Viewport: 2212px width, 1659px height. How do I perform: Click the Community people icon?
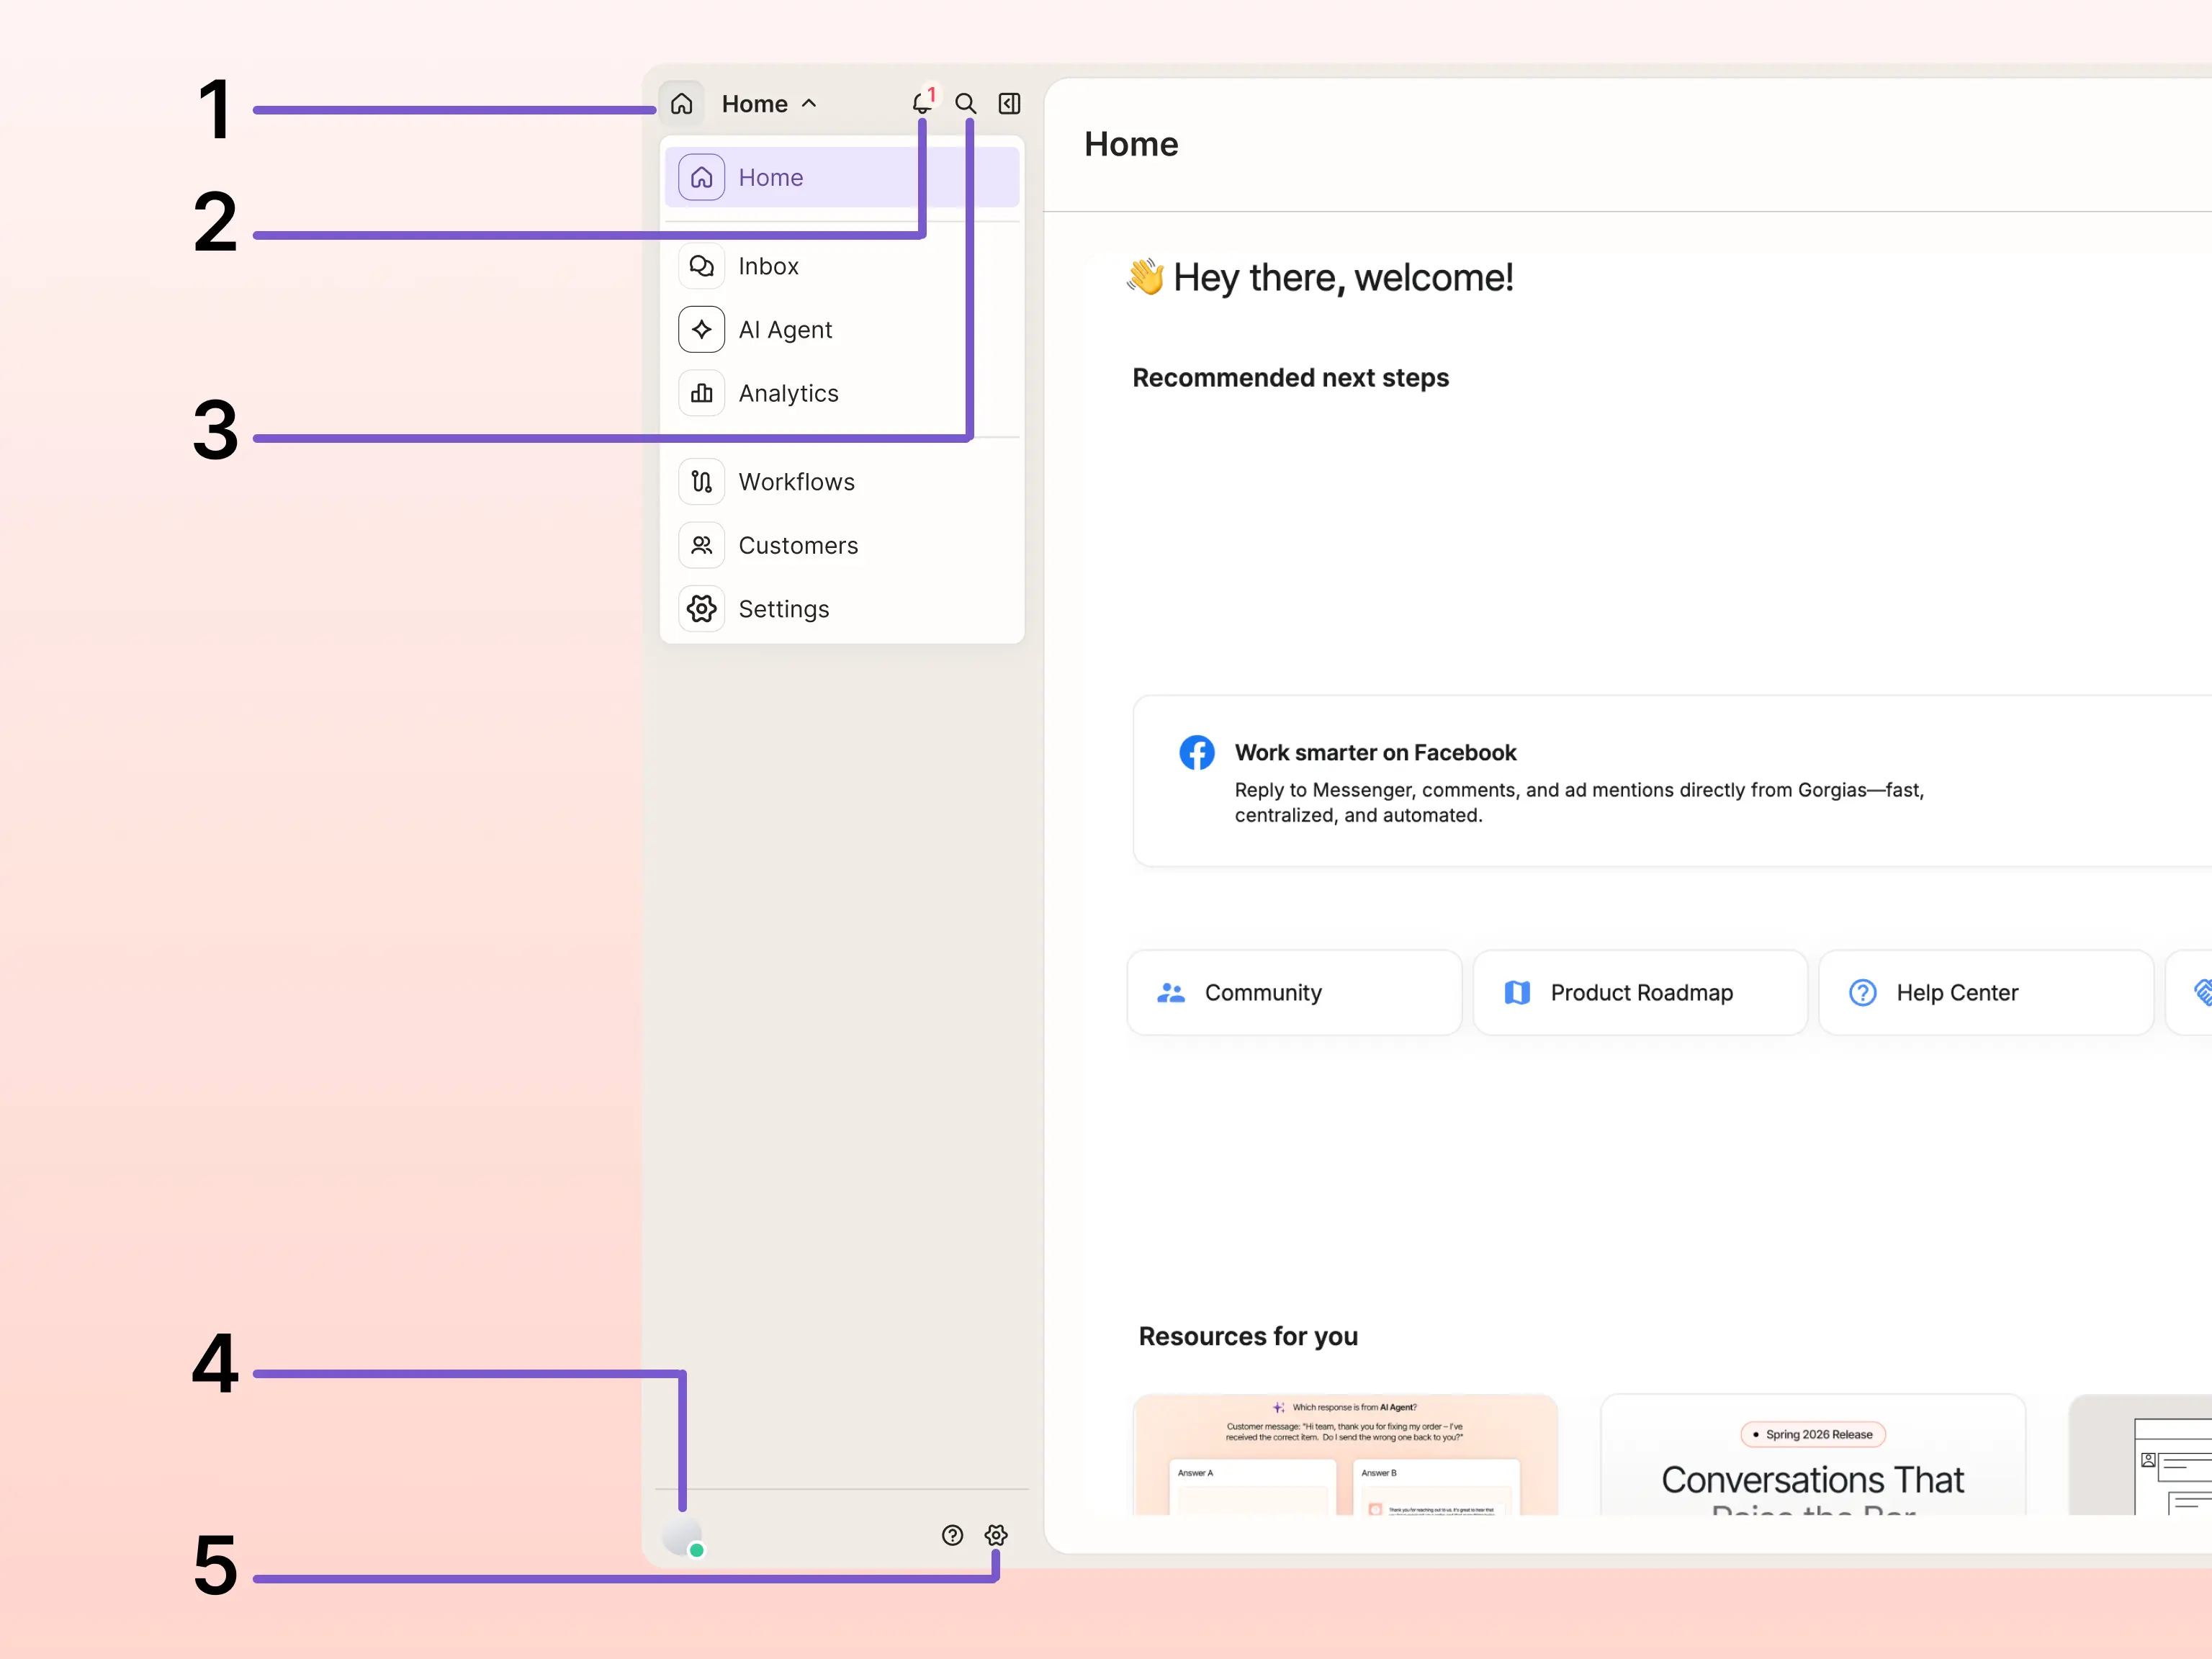(1171, 992)
